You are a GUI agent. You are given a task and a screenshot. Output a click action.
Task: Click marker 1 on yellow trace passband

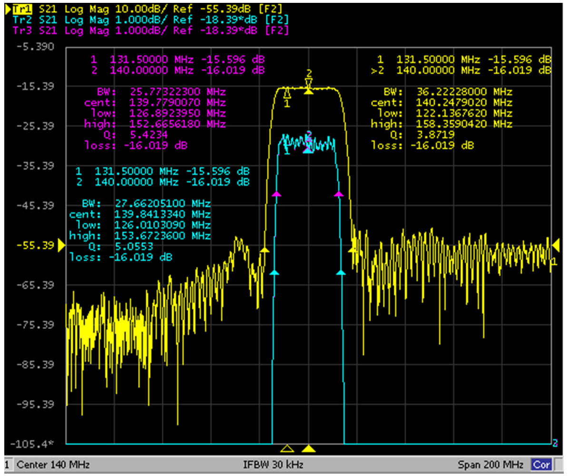click(287, 93)
